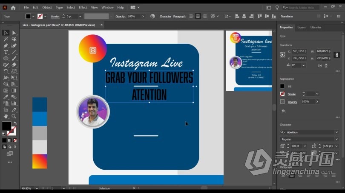This screenshot has height=193, width=345.
Task: Open the stroke weight dropdown in toolbar
Action: pos(80,17)
